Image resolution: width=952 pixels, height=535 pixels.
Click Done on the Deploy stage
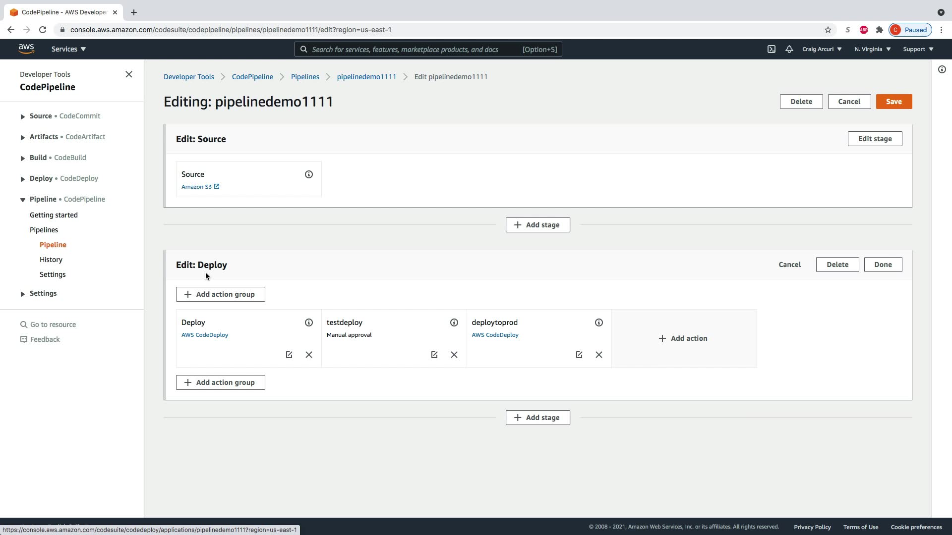tap(883, 265)
